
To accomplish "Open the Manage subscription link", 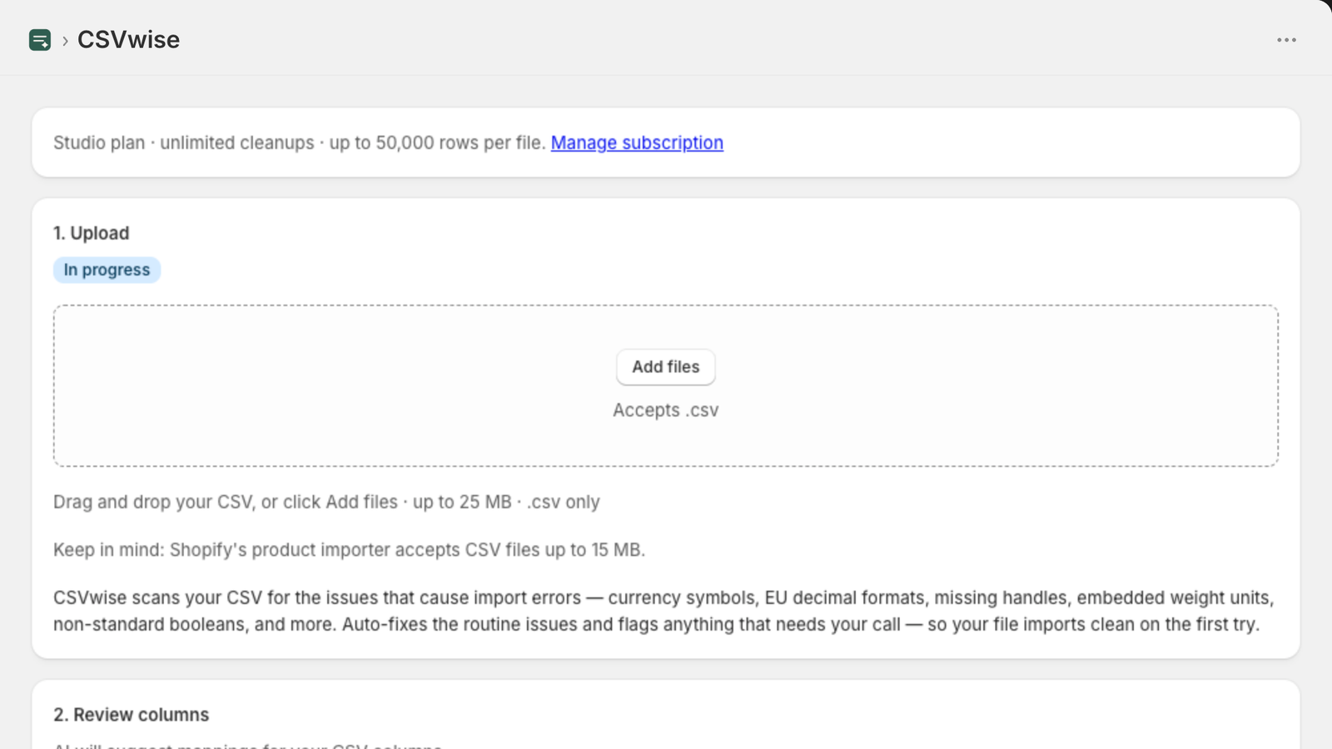I will [637, 142].
